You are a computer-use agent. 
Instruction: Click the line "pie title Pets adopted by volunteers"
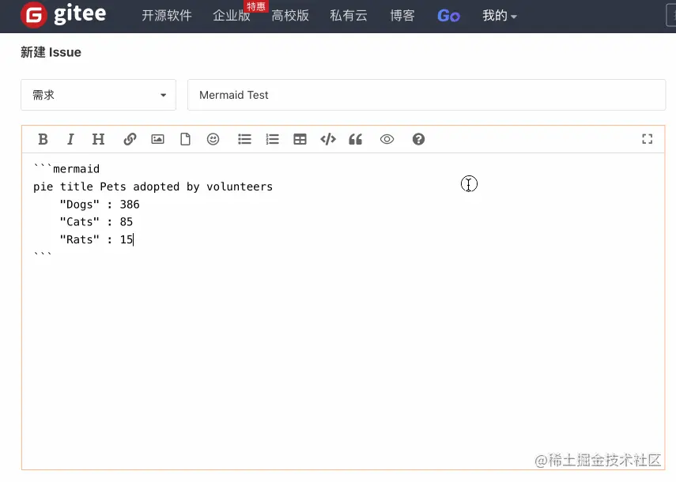tap(153, 186)
